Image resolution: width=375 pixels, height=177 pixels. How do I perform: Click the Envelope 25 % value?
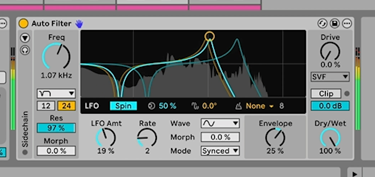click(x=275, y=151)
